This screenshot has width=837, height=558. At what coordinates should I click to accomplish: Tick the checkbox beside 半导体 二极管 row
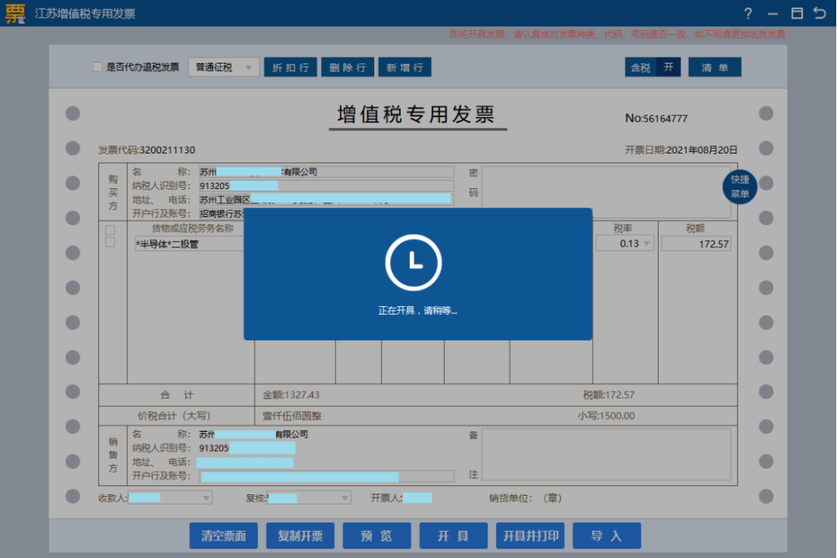(x=110, y=243)
